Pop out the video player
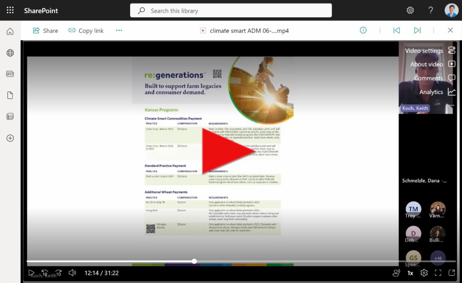462x283 pixels. tap(452, 273)
